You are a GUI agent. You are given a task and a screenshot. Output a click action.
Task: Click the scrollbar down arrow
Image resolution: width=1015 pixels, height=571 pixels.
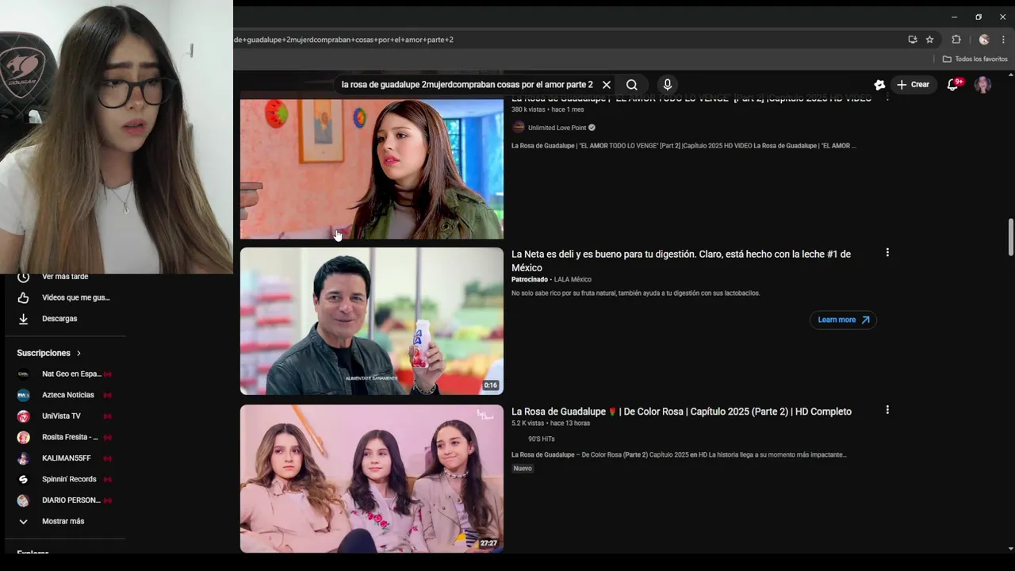1010,548
